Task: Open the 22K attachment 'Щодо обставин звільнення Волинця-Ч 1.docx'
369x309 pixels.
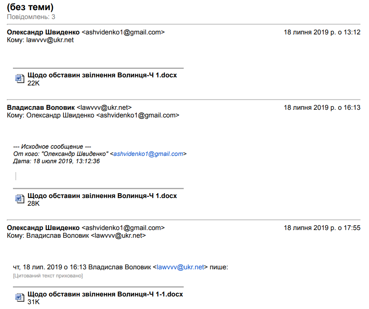Action: [x=102, y=75]
